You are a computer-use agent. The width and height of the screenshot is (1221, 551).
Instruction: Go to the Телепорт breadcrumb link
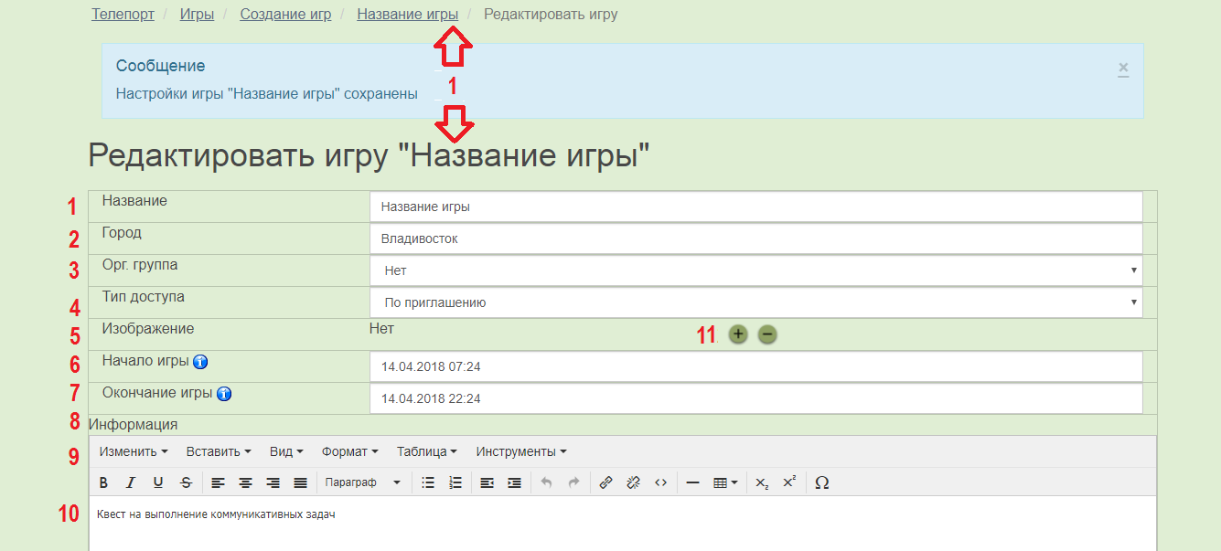point(123,15)
